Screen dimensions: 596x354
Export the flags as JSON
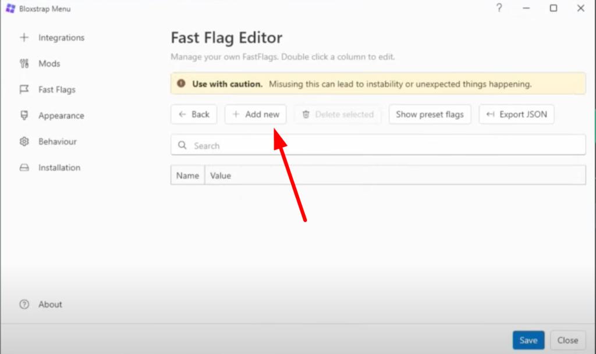(517, 114)
